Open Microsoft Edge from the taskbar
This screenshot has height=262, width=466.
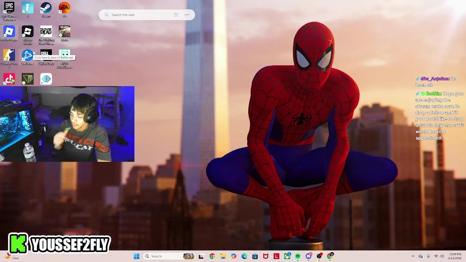(x=244, y=256)
